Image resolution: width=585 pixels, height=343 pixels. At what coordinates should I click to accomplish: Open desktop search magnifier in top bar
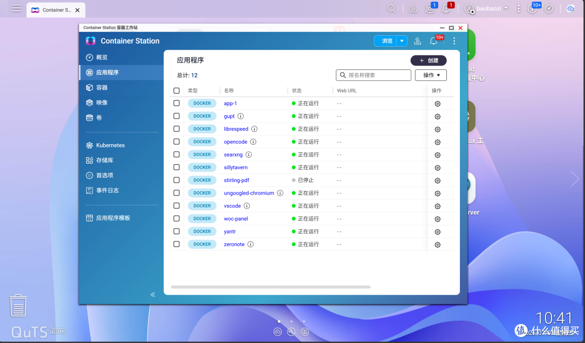(x=391, y=8)
